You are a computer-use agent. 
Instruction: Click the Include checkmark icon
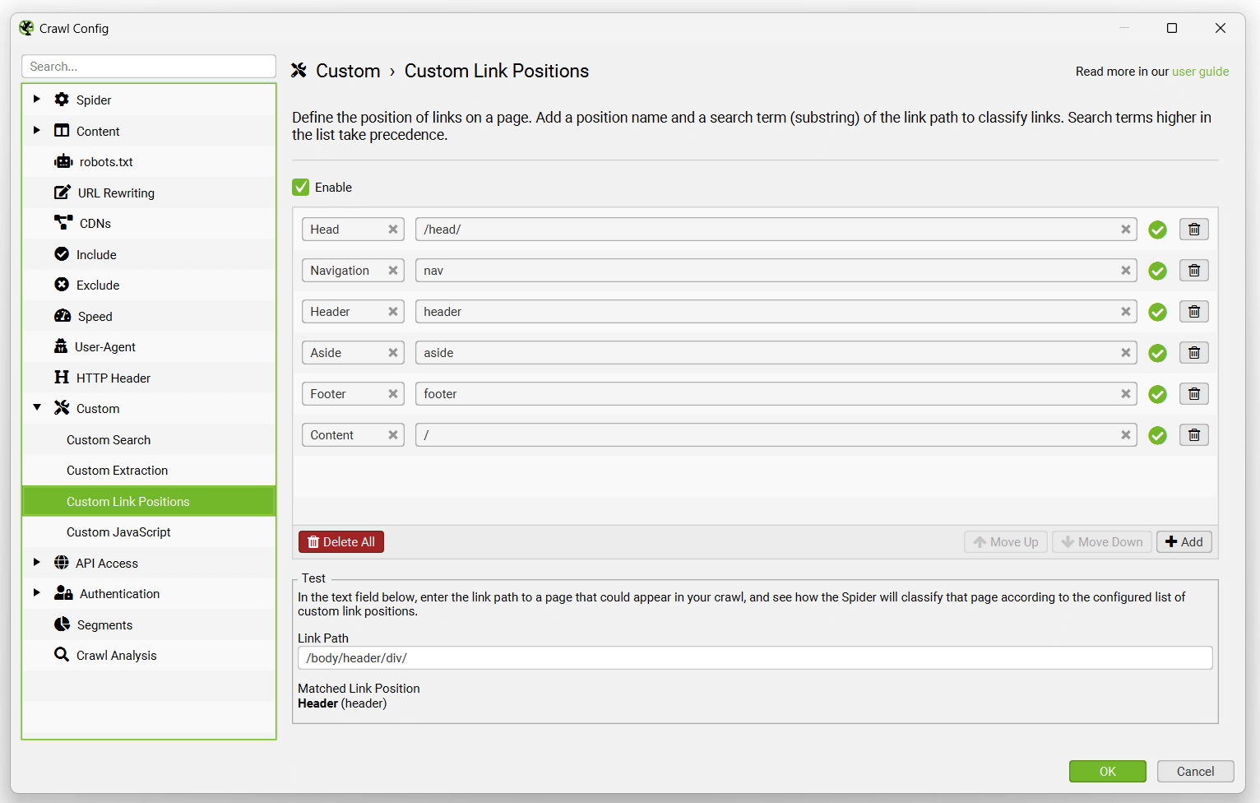(x=63, y=253)
